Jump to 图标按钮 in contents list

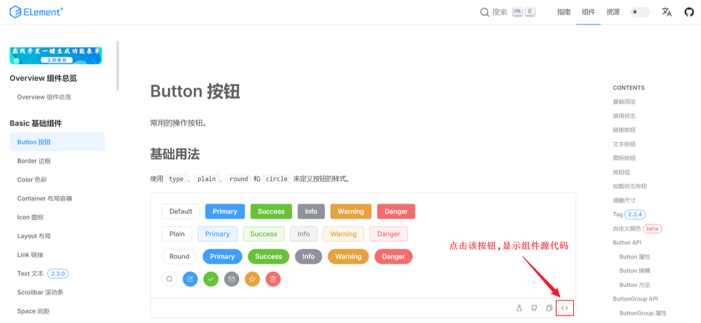click(624, 158)
